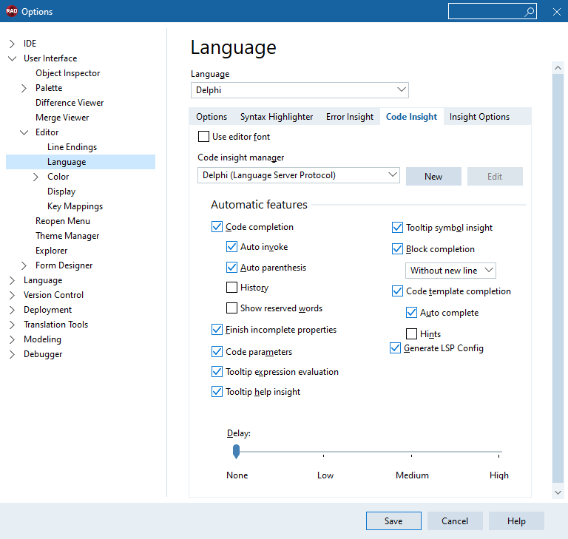Expand the Debugger node

[12, 354]
